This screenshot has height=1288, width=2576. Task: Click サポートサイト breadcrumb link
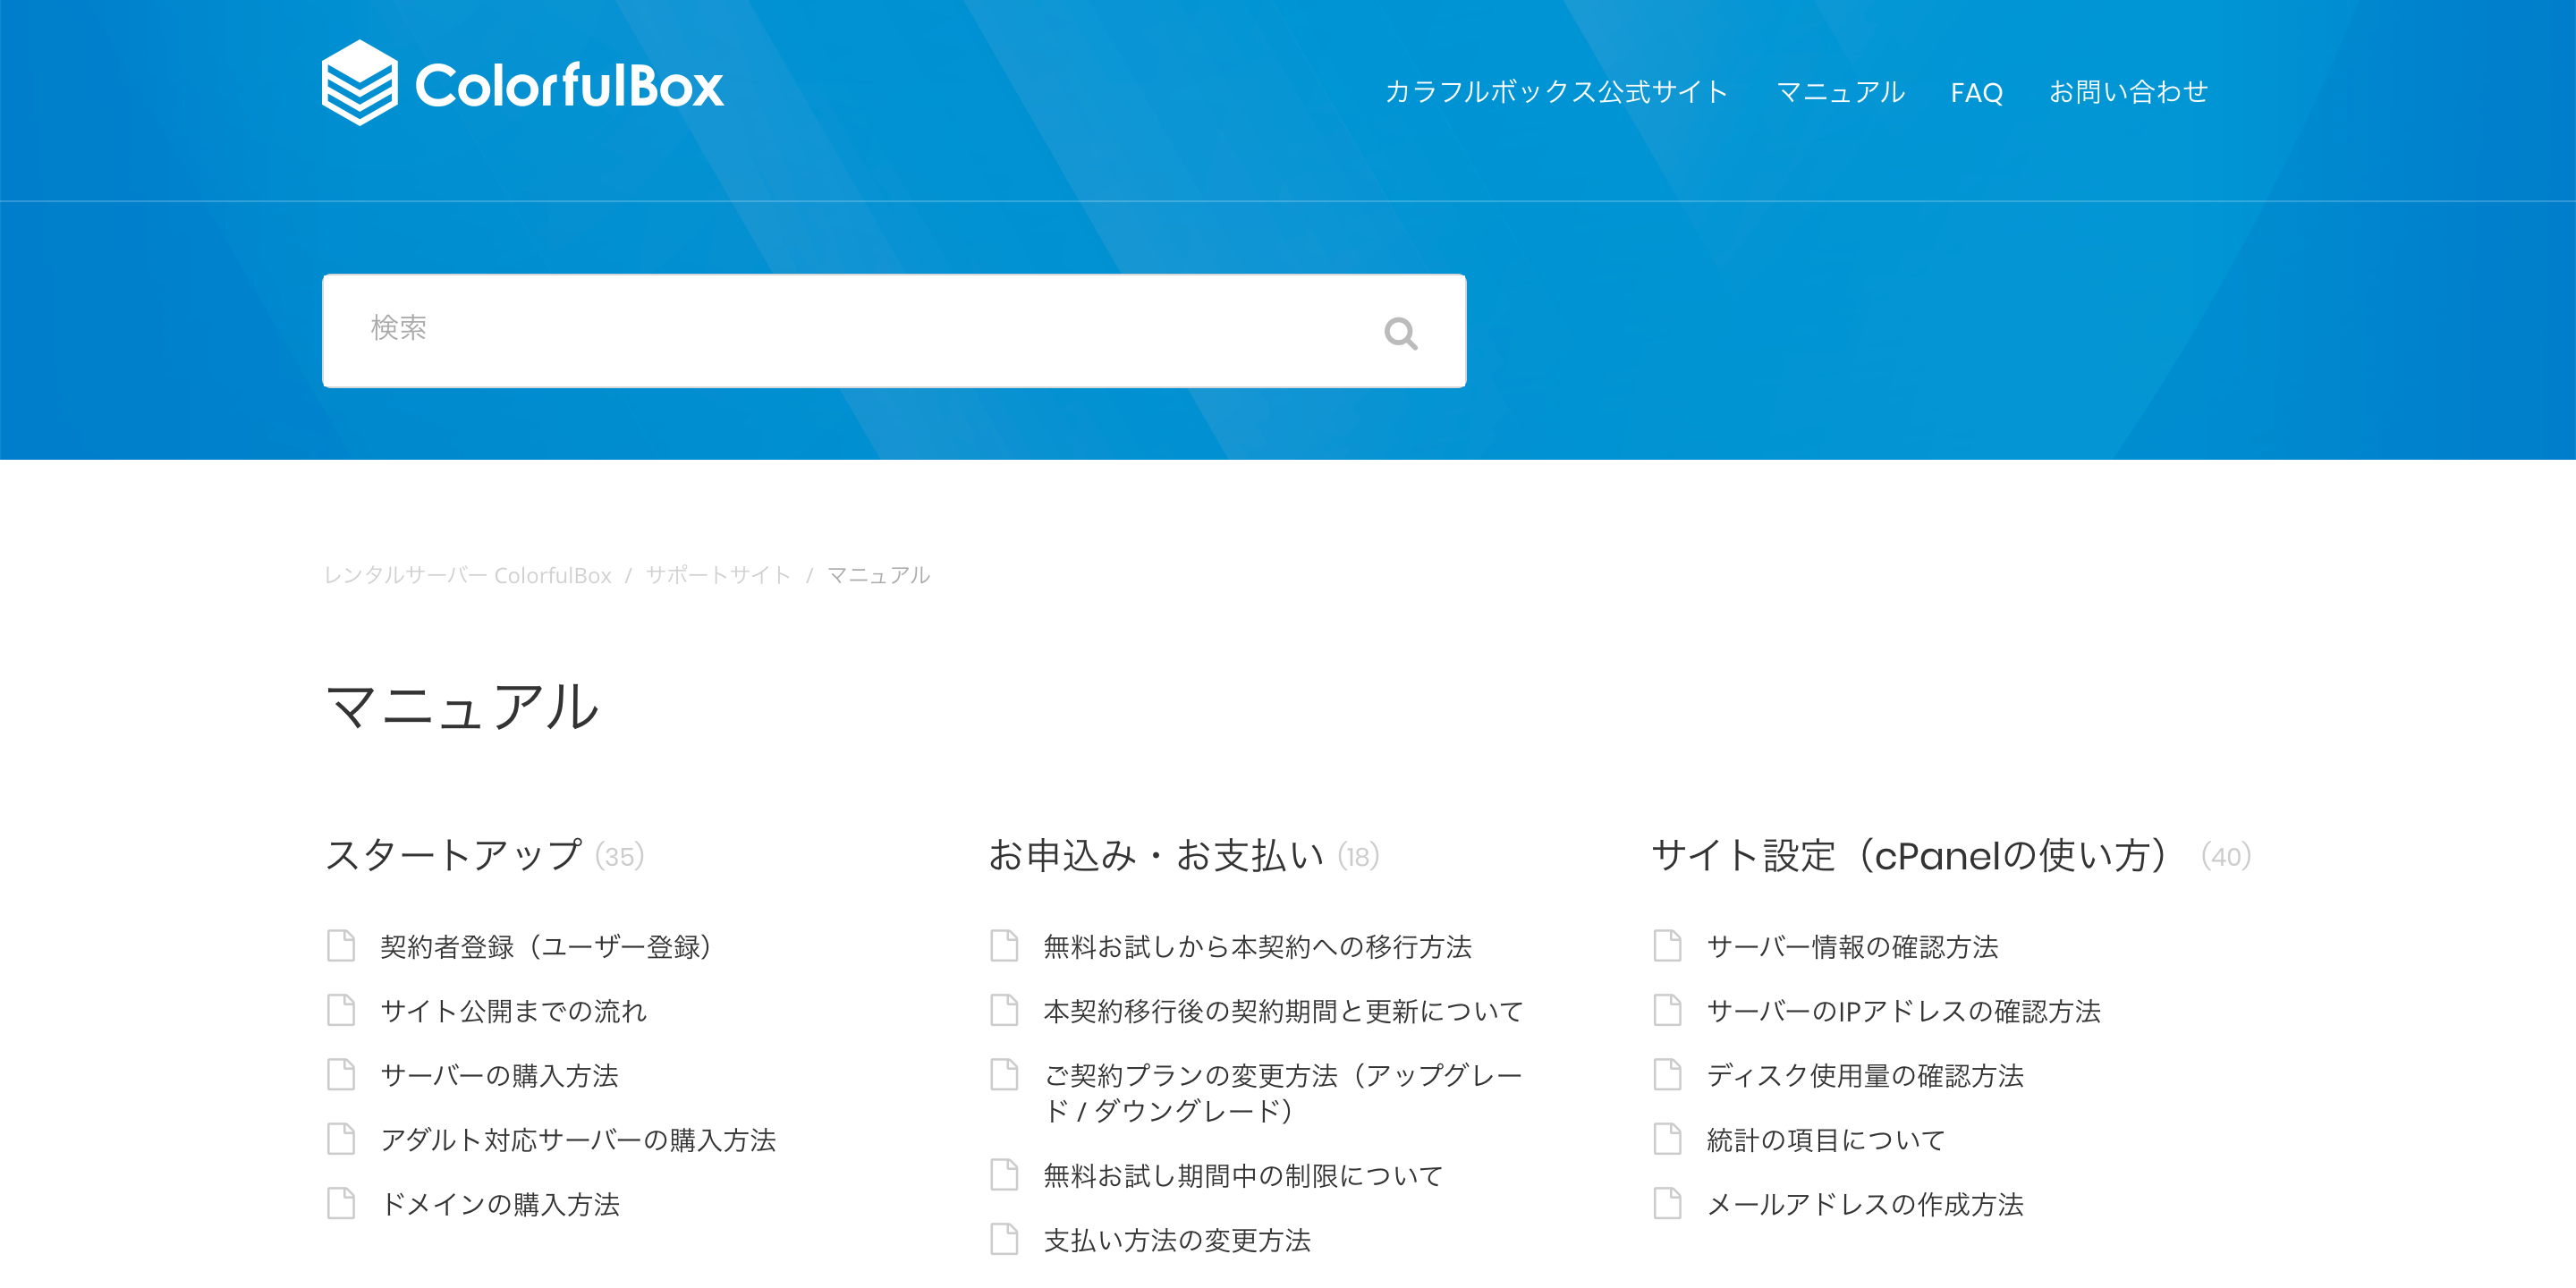point(718,575)
